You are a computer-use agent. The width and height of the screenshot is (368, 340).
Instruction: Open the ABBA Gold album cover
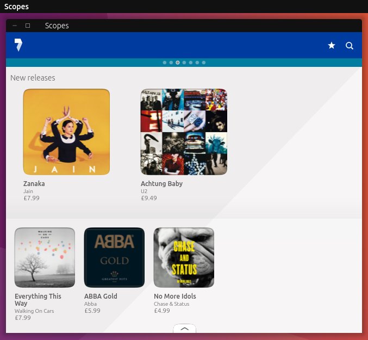pos(114,257)
